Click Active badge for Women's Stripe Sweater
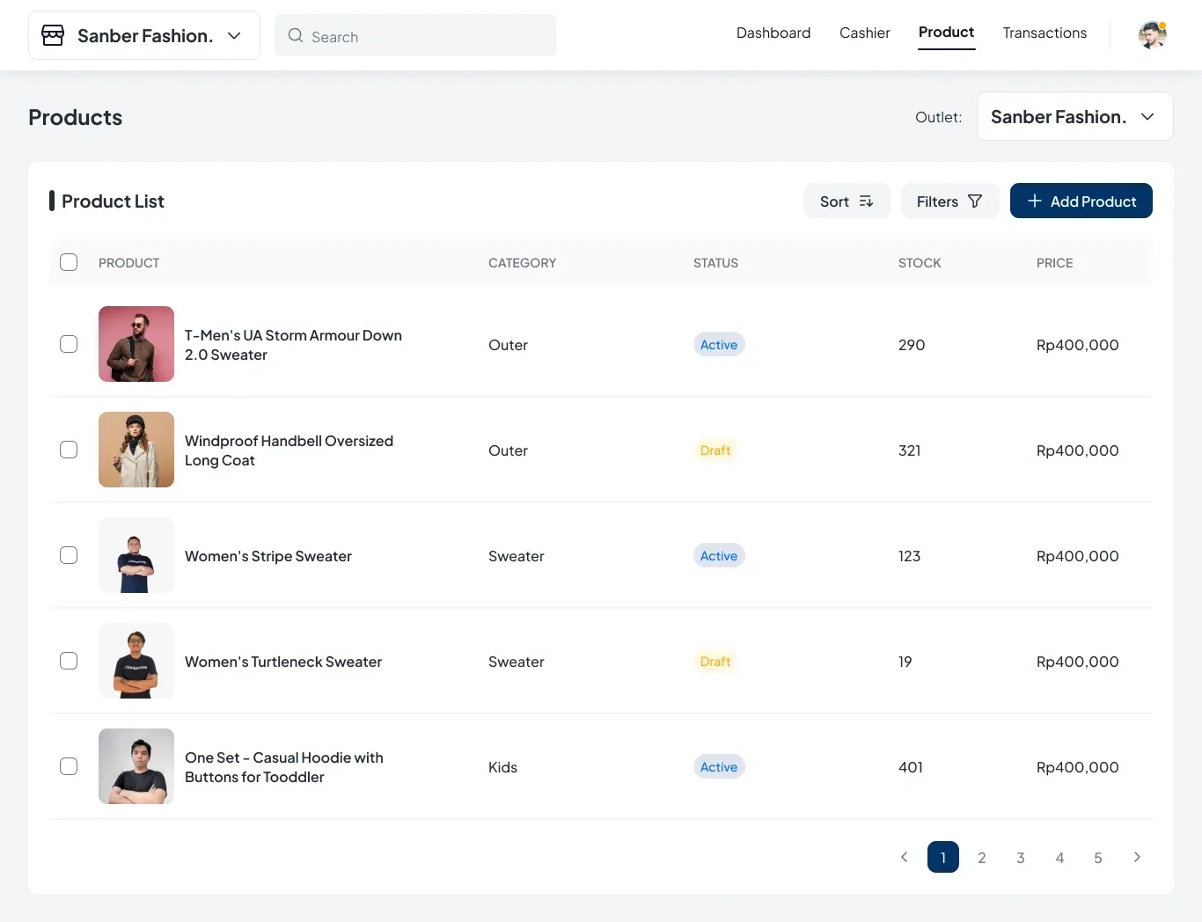 click(719, 556)
